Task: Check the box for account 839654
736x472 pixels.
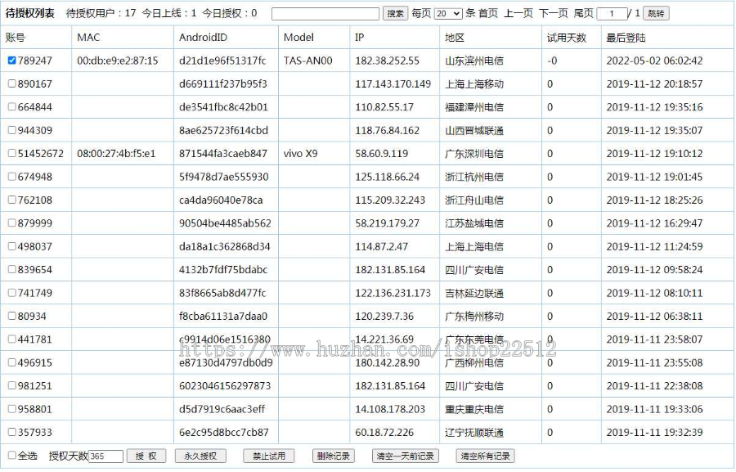Action: pyautogui.click(x=11, y=269)
